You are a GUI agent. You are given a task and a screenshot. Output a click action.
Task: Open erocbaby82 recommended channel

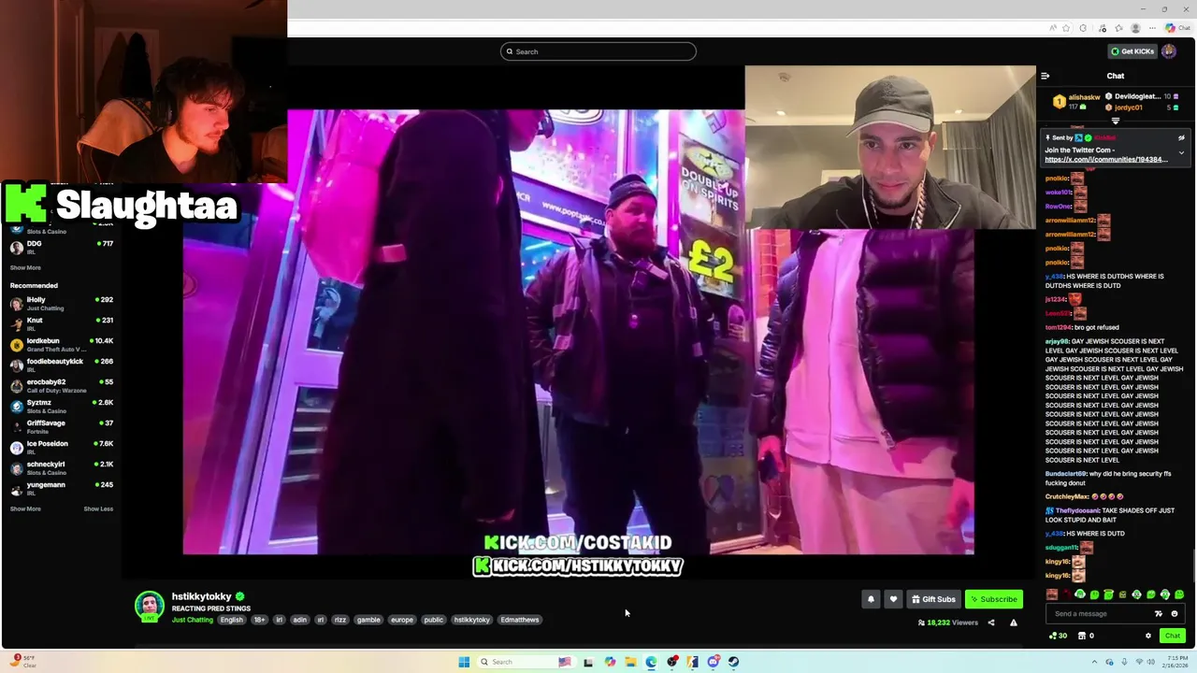pos(61,385)
